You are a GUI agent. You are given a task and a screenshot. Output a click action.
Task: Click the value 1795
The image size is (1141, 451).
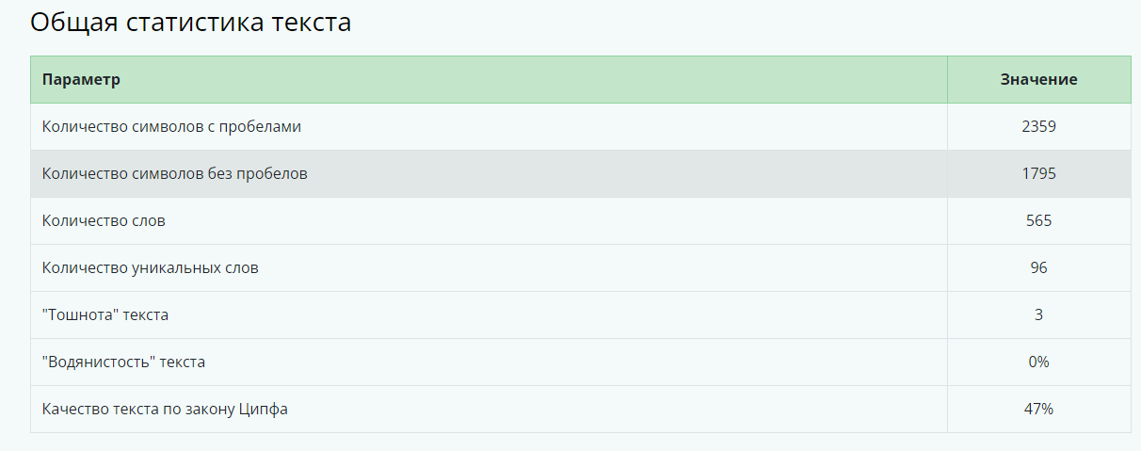point(1038,173)
